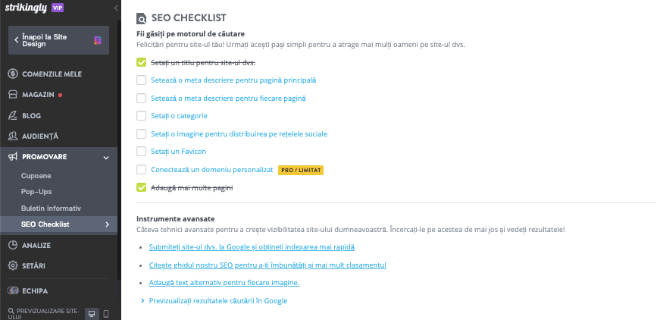Click the PRO / LIMITAT badge
660x320 pixels.
click(x=300, y=170)
